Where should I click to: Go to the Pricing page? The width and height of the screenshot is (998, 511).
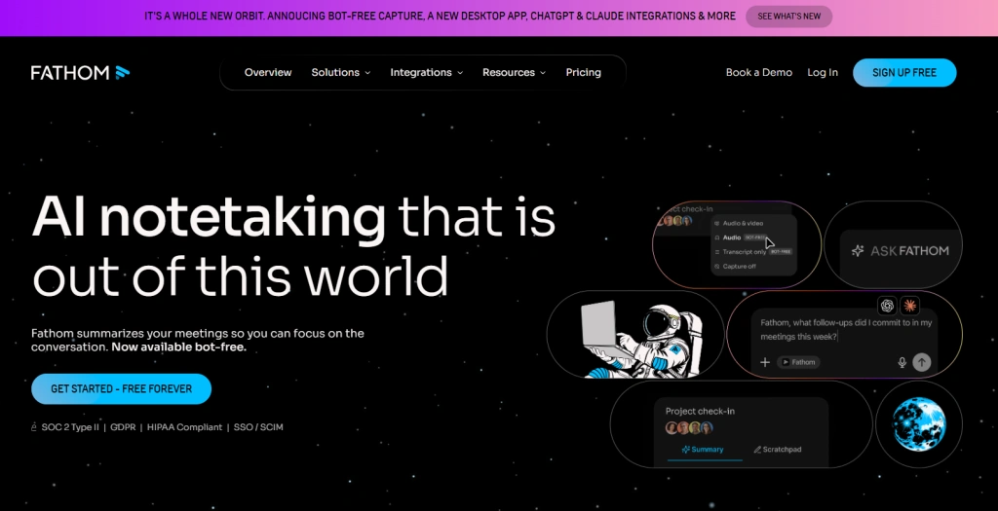point(583,72)
